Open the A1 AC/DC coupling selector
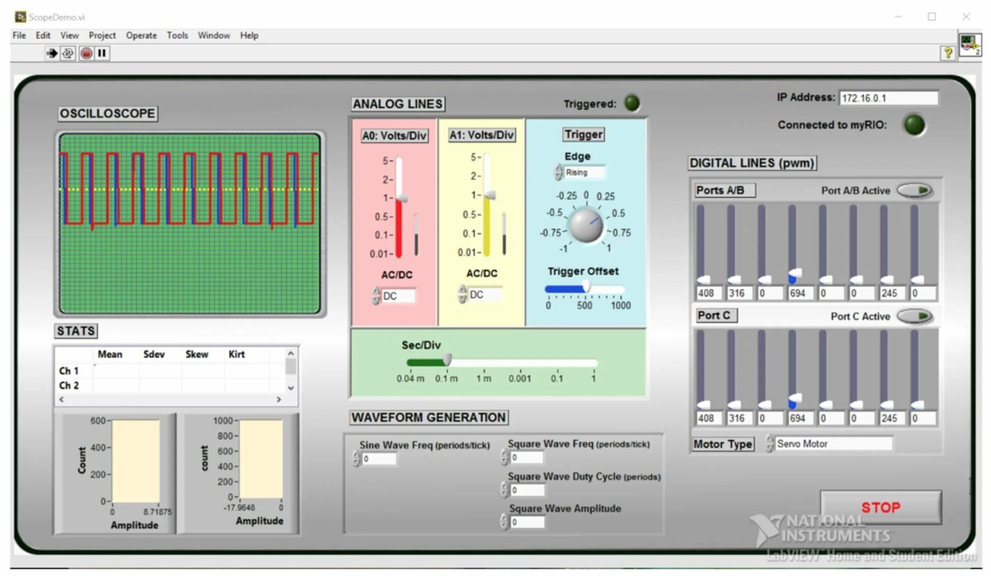This screenshot has width=991, height=576. pos(484,294)
